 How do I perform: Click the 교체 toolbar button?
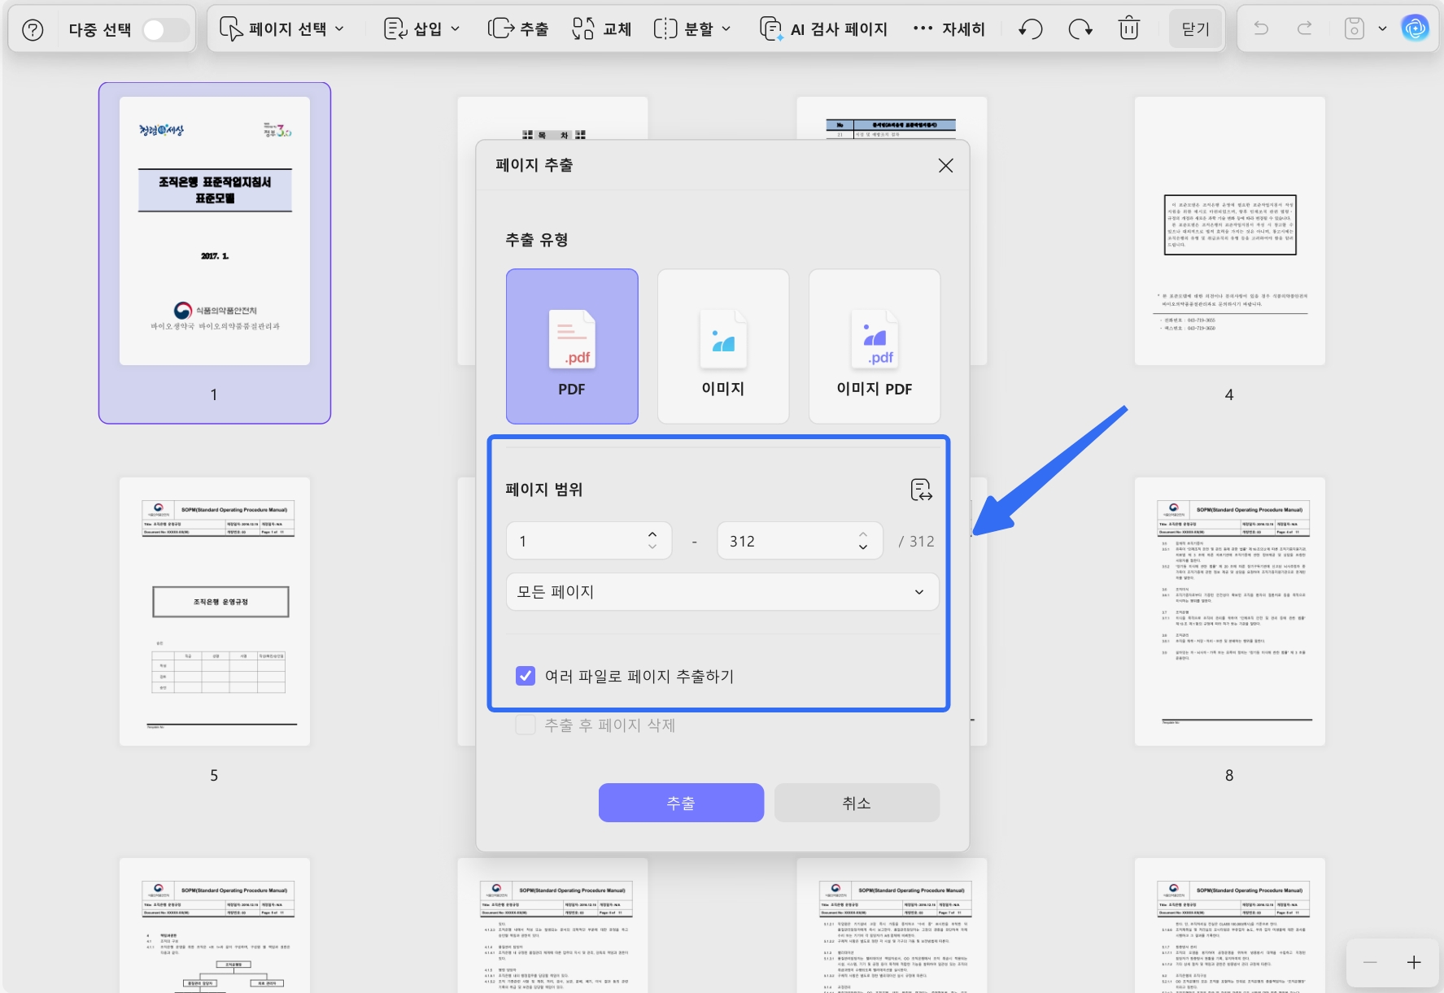click(602, 29)
